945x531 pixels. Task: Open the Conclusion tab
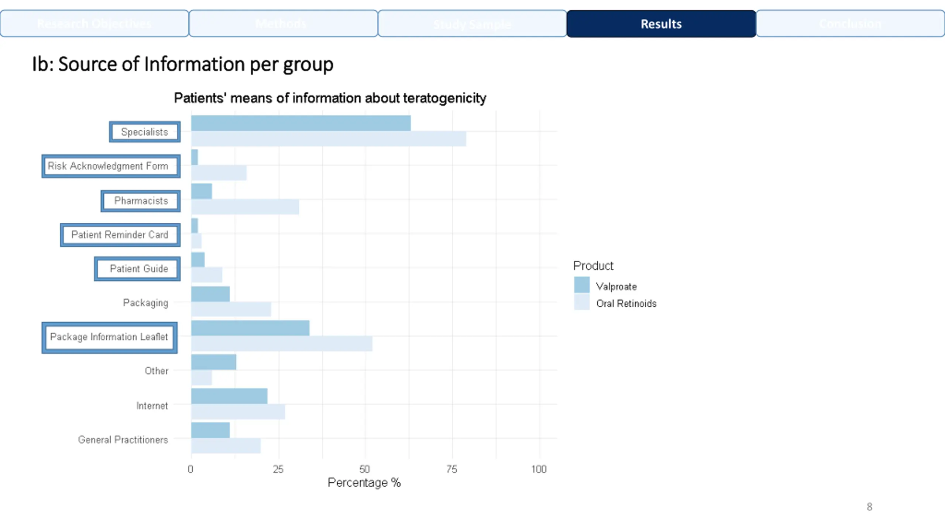click(x=850, y=24)
